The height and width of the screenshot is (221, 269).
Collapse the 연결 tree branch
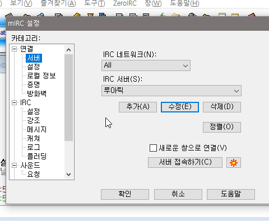[14, 49]
